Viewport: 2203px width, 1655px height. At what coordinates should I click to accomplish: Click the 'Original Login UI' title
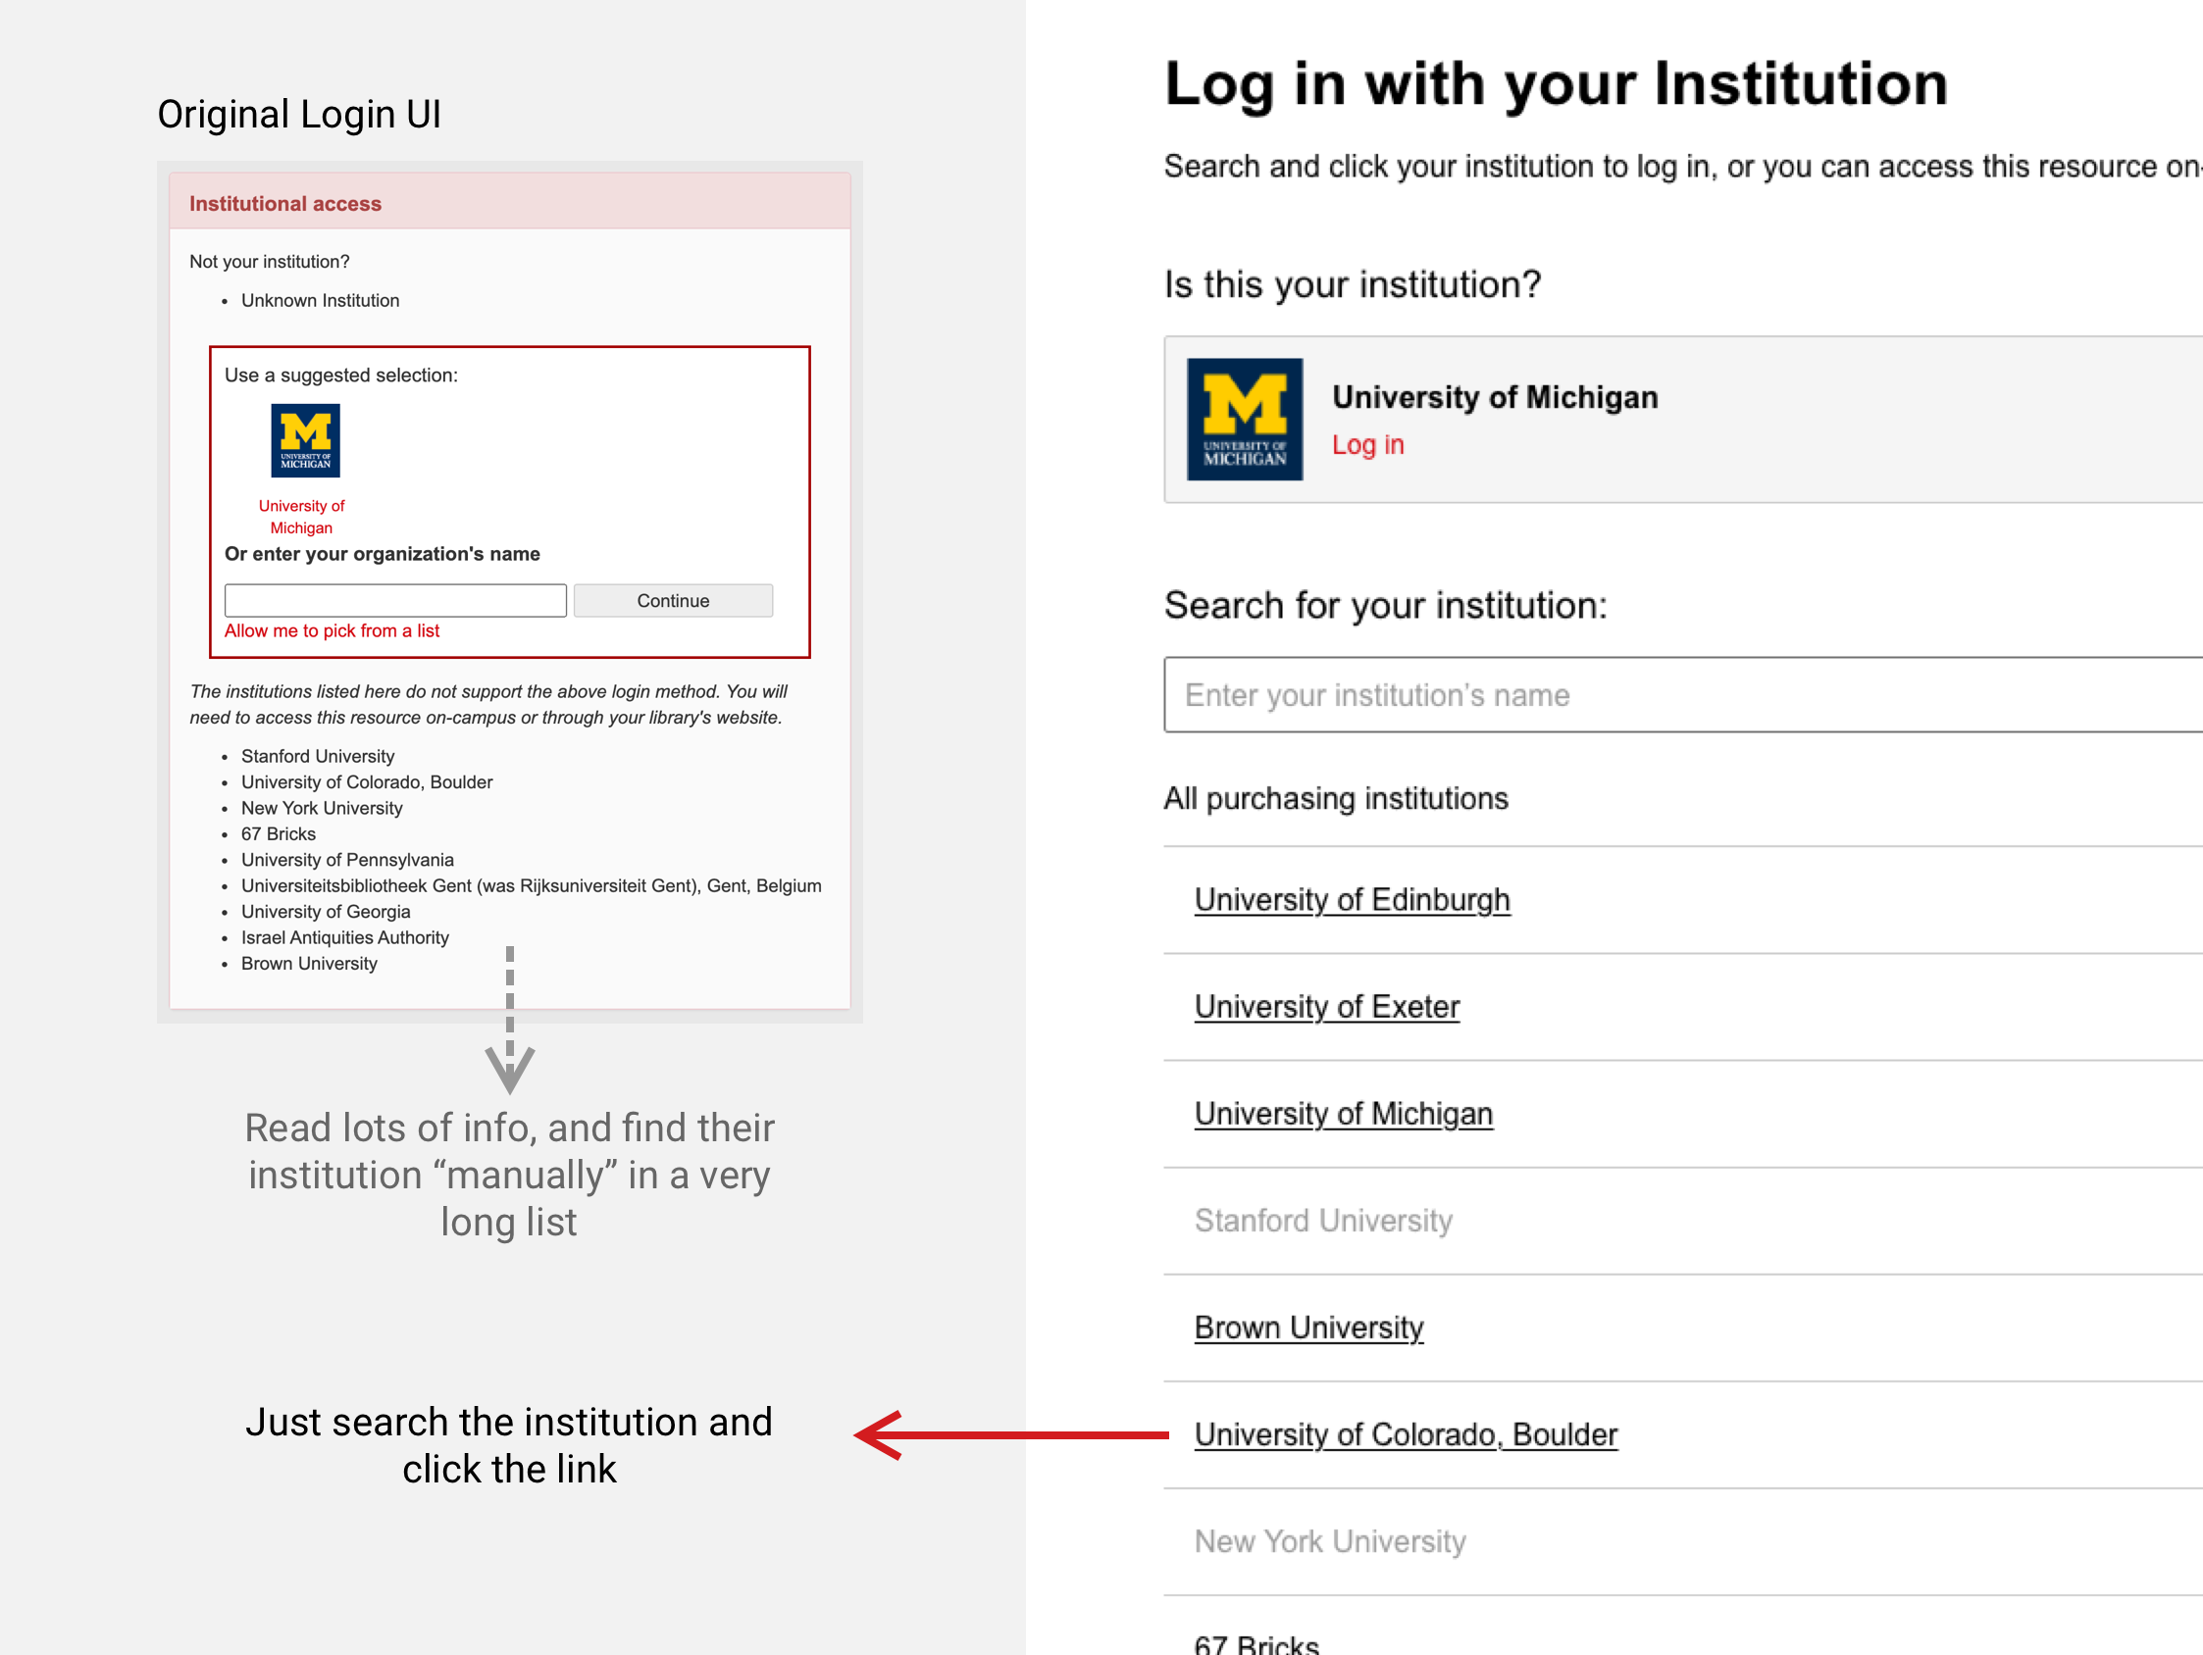299,115
